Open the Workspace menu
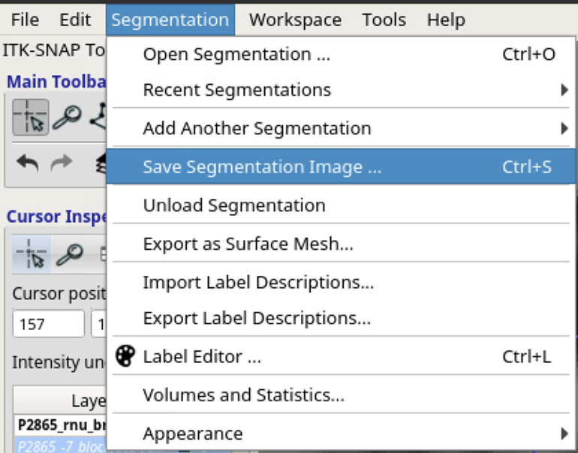The image size is (578, 453). (x=295, y=19)
